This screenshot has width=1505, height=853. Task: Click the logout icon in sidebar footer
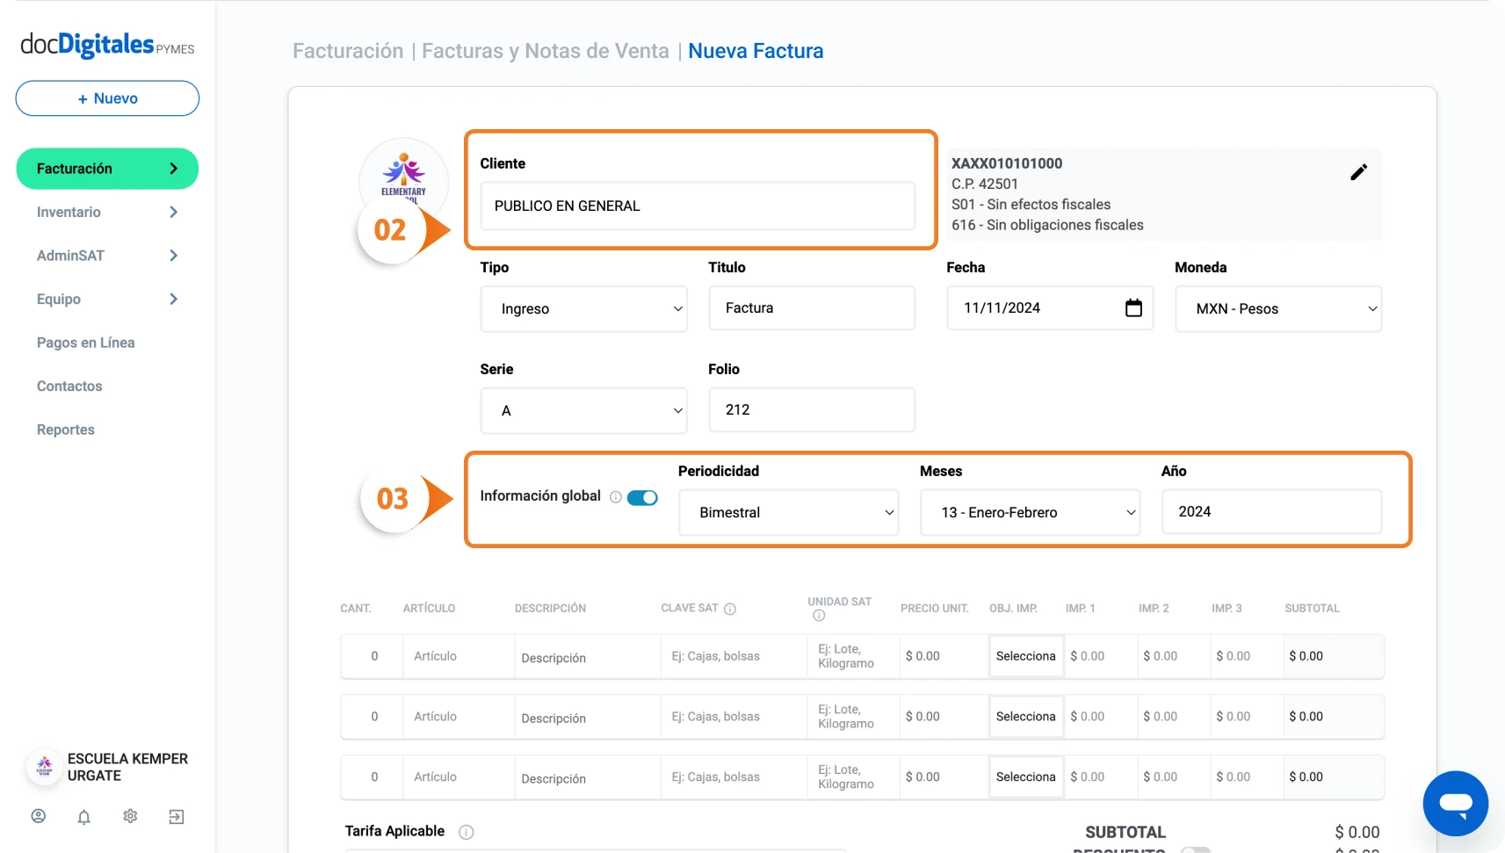point(176,817)
